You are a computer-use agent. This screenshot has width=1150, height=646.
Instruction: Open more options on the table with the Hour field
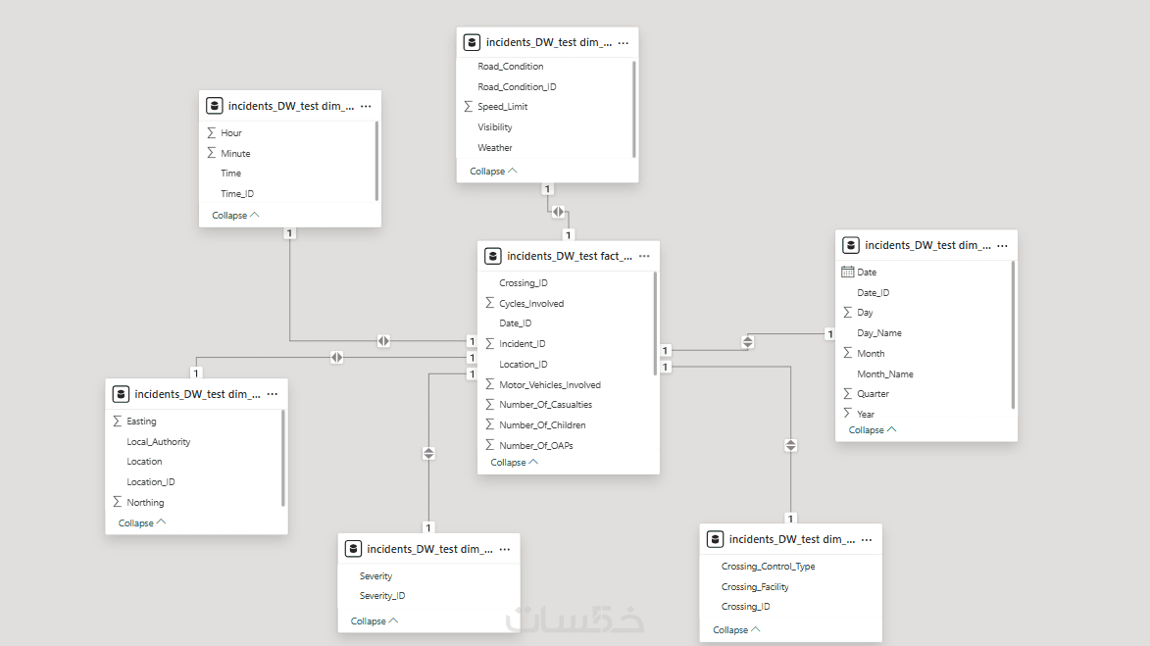(366, 106)
